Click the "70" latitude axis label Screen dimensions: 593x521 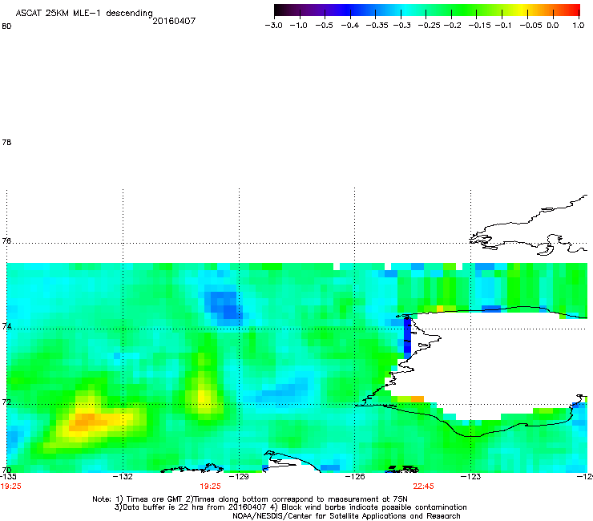click(x=6, y=470)
